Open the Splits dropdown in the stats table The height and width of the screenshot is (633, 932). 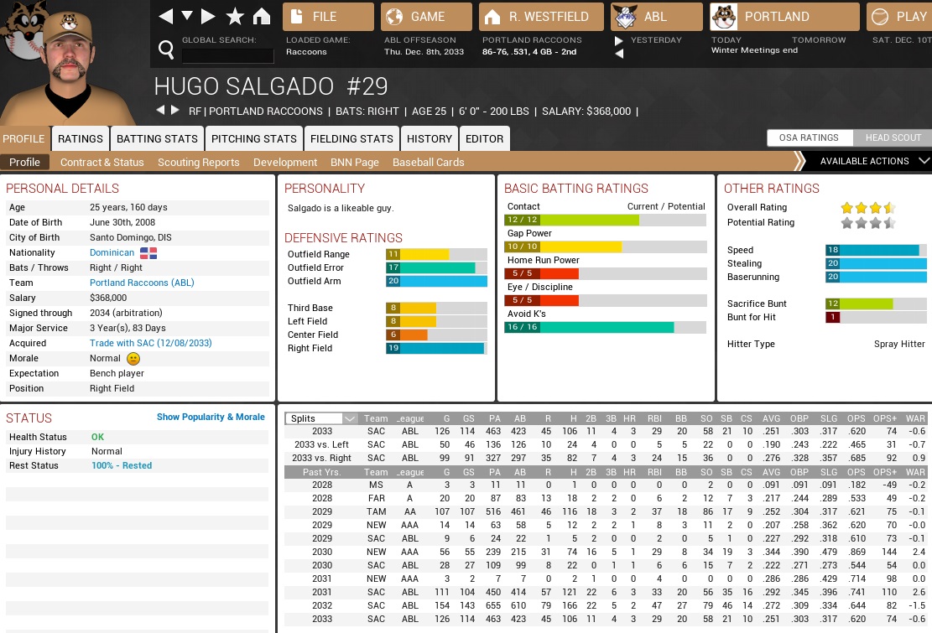(x=321, y=418)
